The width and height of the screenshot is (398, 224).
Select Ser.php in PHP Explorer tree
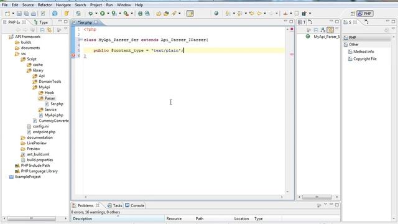coord(54,104)
